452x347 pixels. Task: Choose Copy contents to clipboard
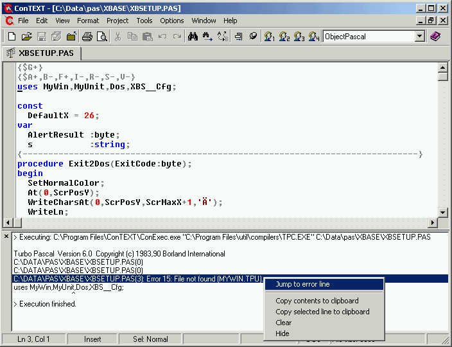(x=324, y=301)
